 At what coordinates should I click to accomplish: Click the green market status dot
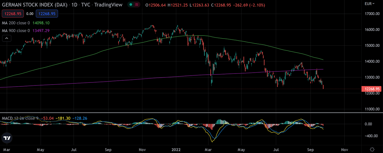tap(131, 5)
